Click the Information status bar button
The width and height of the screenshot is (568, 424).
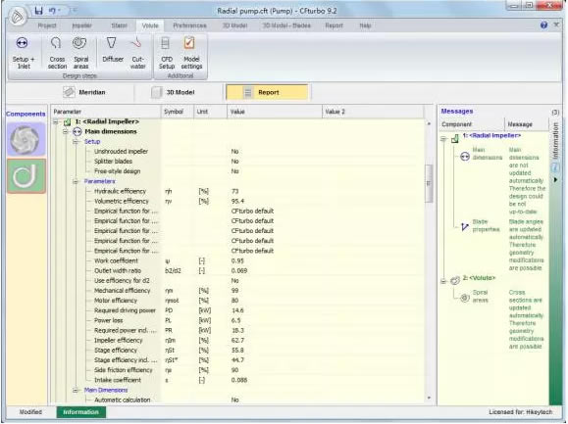point(80,412)
